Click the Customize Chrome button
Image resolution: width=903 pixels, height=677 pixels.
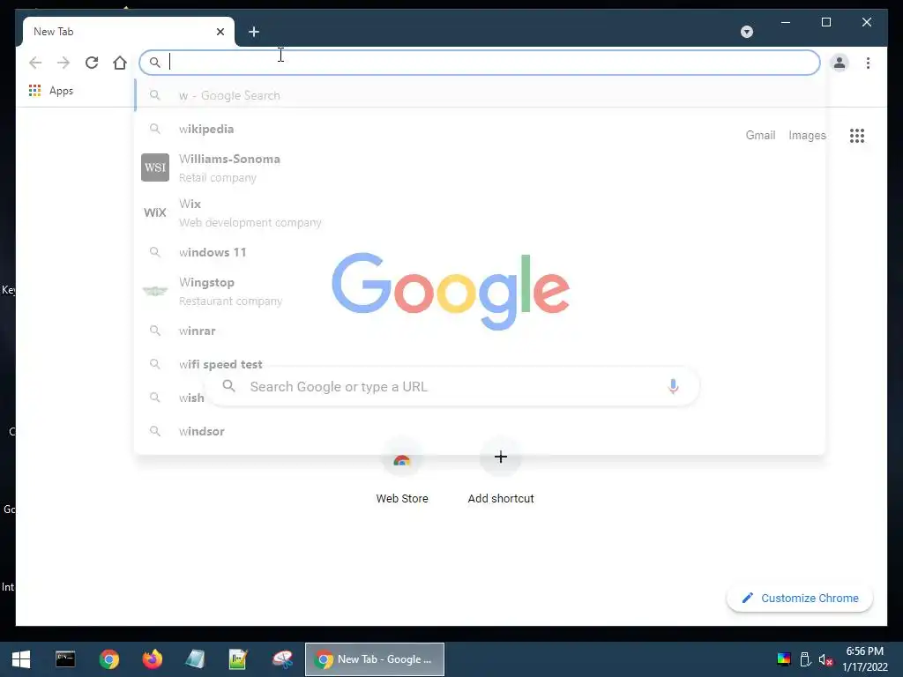click(799, 599)
